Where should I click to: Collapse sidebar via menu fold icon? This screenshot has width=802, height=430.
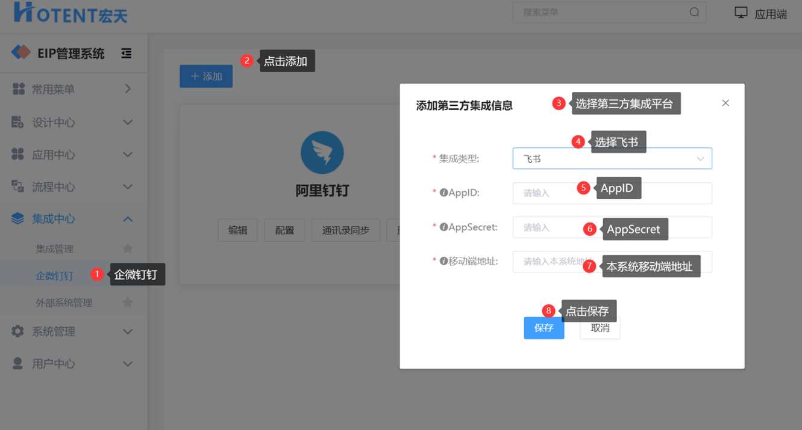click(x=126, y=54)
